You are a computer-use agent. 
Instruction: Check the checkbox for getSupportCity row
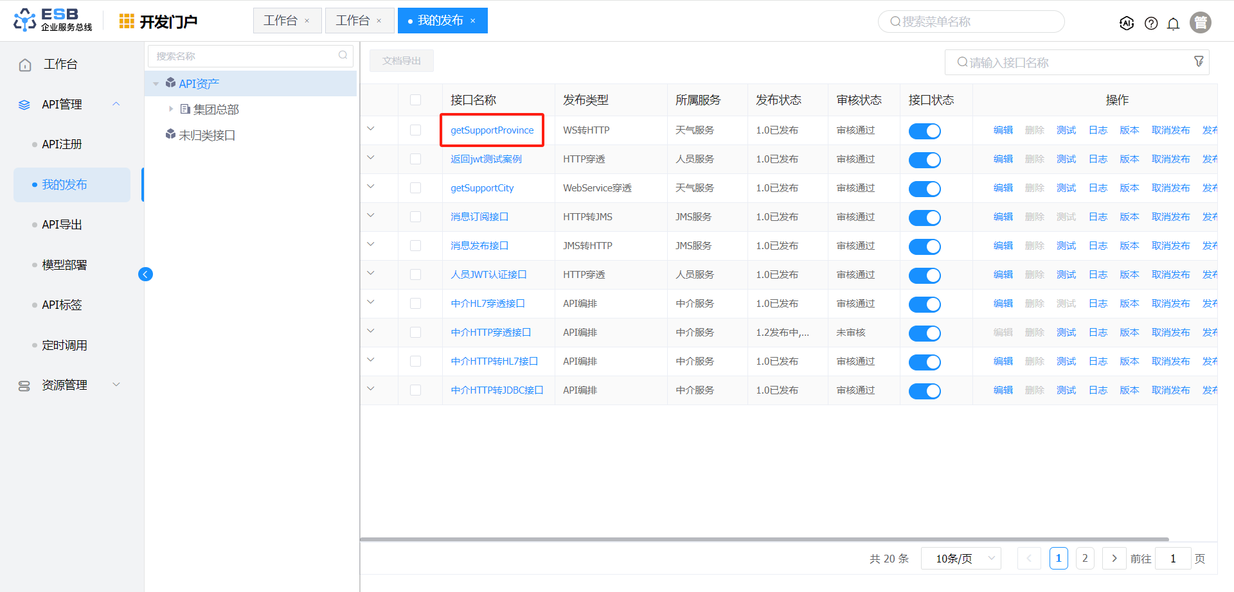click(x=415, y=187)
